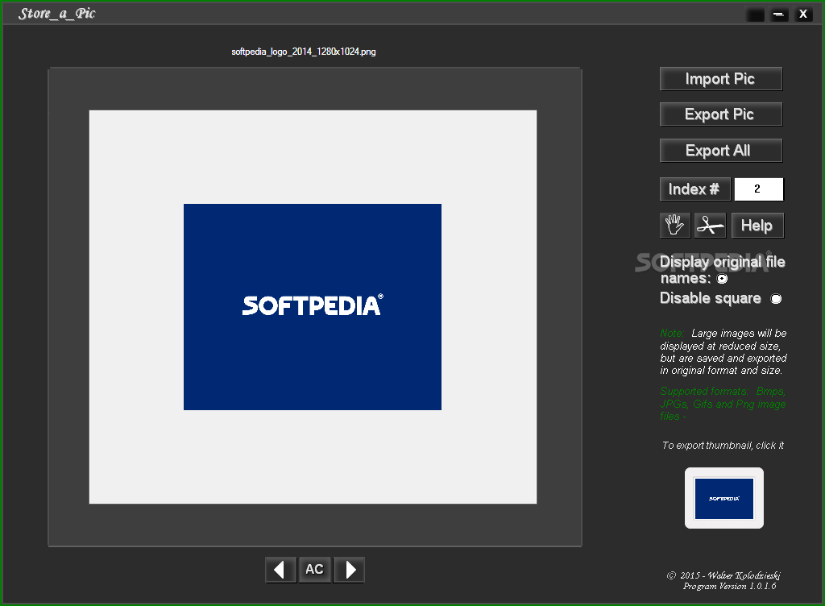Image resolution: width=825 pixels, height=606 pixels.
Task: Click the 'Supported formats' note text
Action: [x=723, y=404]
